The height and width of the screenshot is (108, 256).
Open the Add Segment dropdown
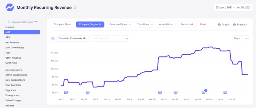click(x=110, y=38)
